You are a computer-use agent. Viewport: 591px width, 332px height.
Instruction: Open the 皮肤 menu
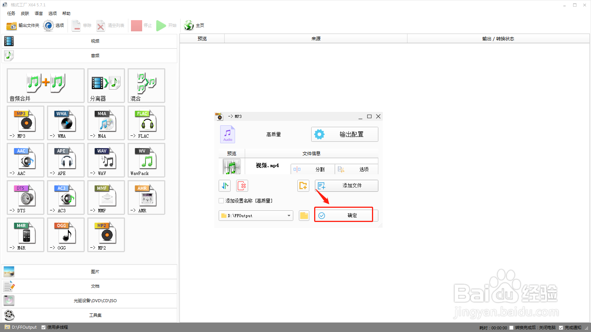[x=25, y=13]
